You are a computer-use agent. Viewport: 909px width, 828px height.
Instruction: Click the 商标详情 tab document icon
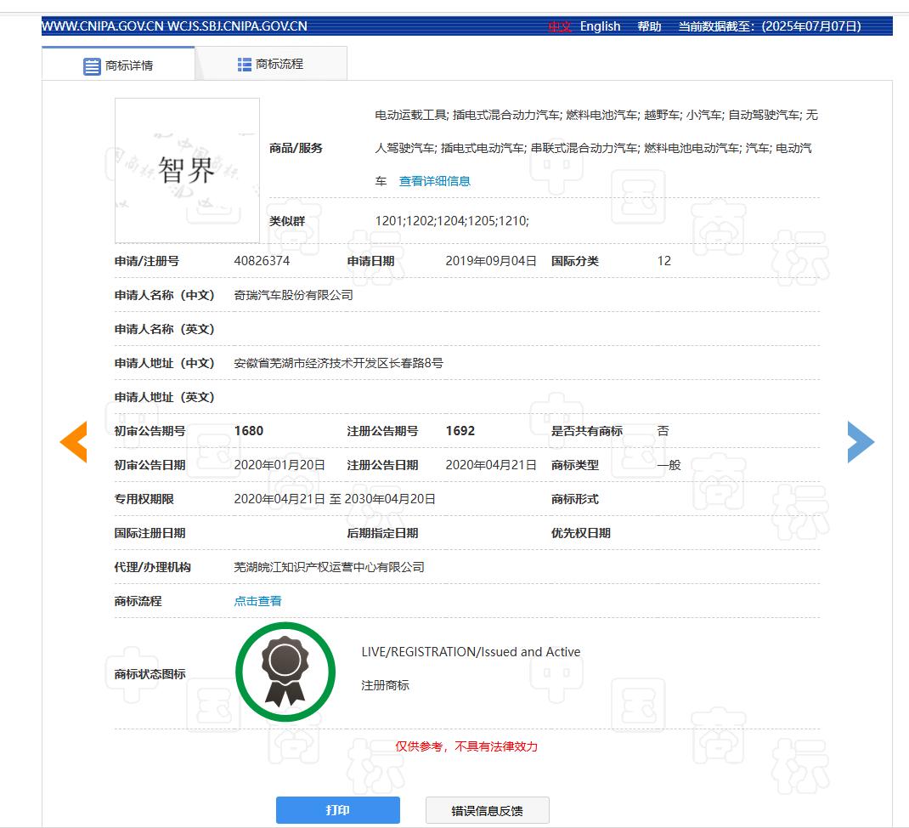point(92,66)
